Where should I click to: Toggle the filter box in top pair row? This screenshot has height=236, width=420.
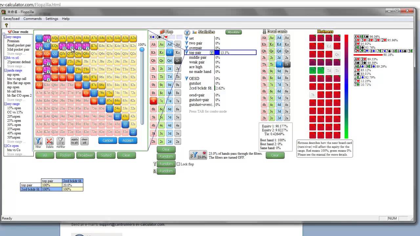coord(212,52)
